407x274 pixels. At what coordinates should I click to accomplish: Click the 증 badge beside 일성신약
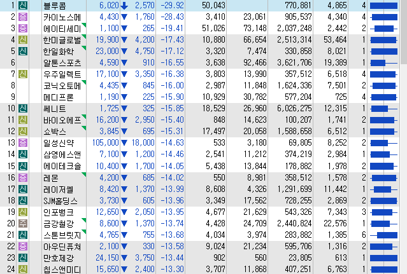point(23,142)
